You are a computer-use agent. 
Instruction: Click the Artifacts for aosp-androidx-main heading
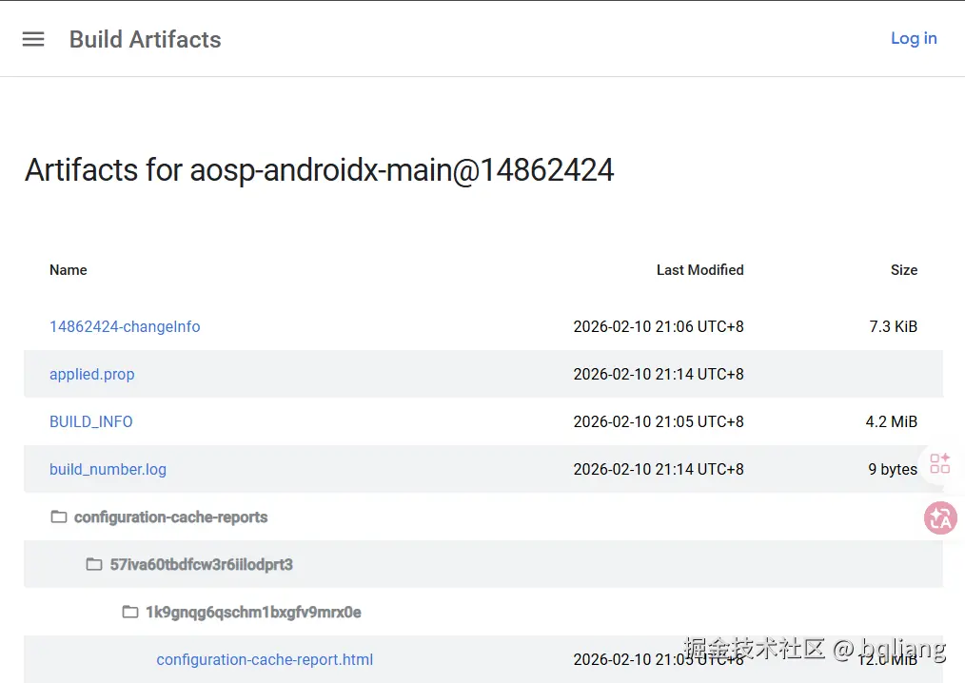(x=320, y=170)
